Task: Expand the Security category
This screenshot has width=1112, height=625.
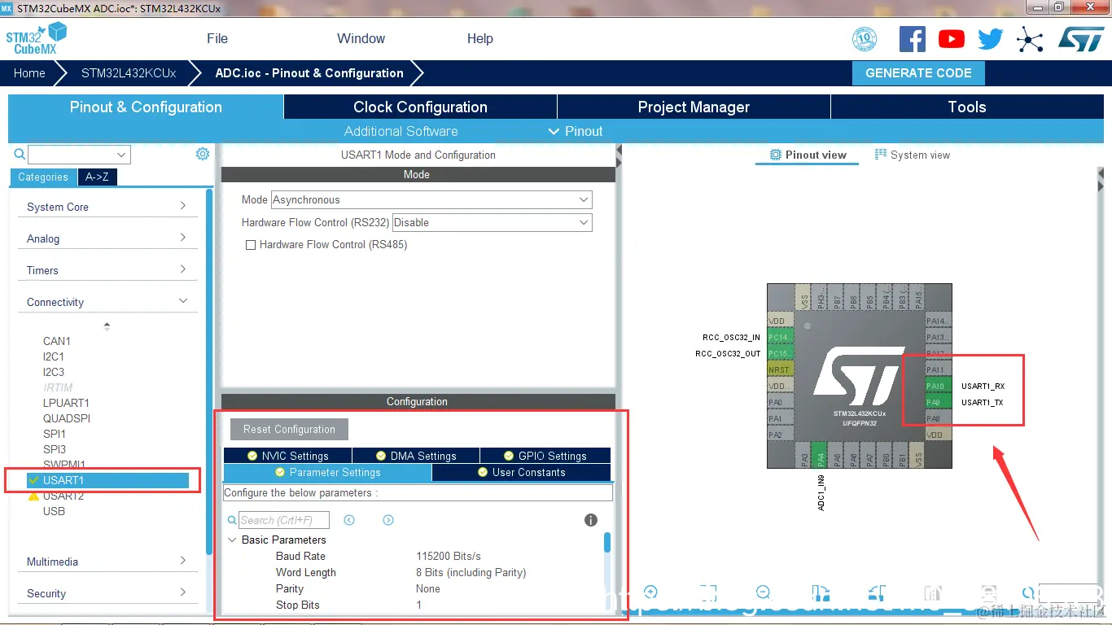Action: coord(107,593)
